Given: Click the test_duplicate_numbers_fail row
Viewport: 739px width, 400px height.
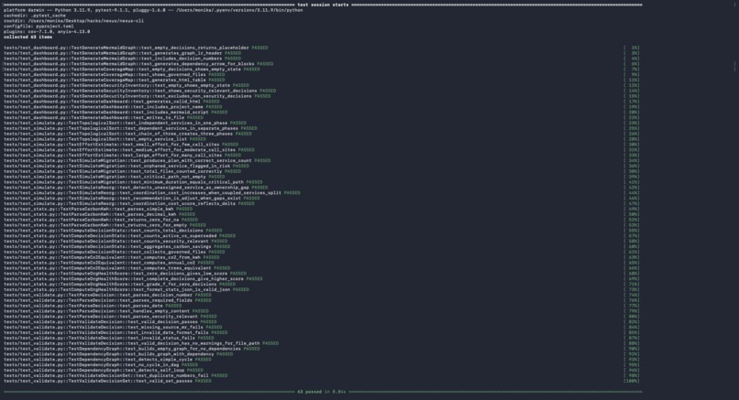Looking at the screenshot, I should [116, 375].
